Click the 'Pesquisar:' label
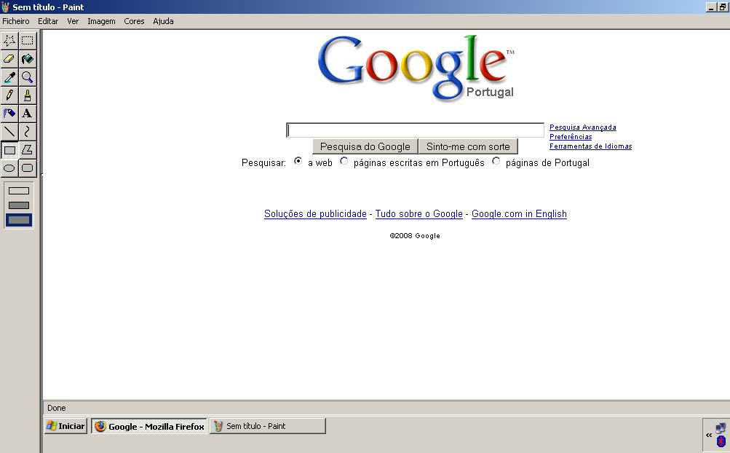The width and height of the screenshot is (730, 453). [x=263, y=162]
